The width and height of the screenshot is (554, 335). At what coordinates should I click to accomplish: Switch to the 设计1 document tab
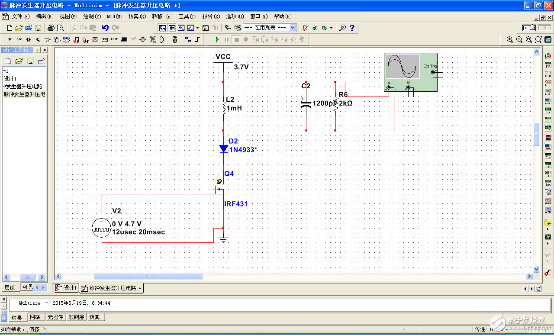(x=66, y=288)
